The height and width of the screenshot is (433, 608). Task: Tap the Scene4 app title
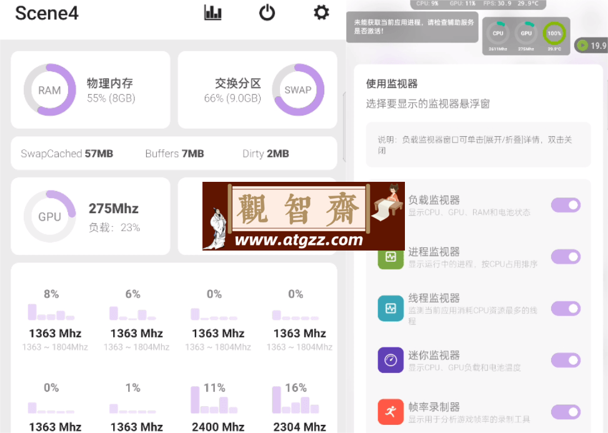tap(47, 13)
